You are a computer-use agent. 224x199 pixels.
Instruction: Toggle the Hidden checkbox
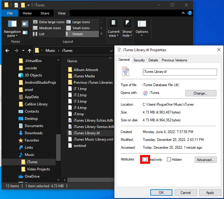tap(169, 159)
